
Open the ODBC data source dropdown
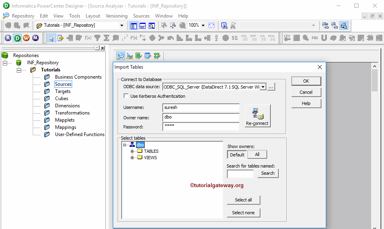pos(262,87)
